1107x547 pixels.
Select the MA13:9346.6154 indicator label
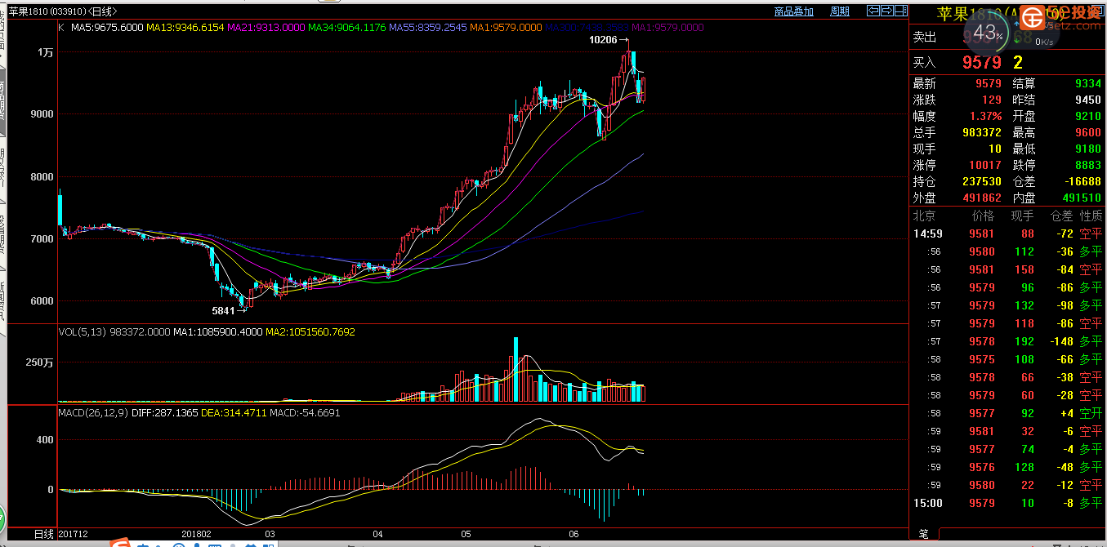coord(185,27)
